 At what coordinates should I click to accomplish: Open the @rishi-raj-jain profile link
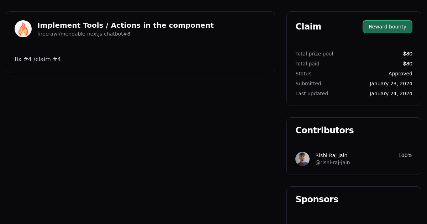coord(332,162)
